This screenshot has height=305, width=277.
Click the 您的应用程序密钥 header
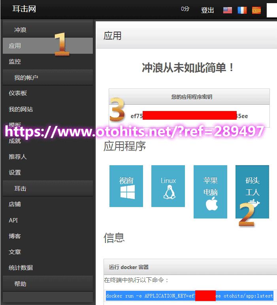point(189,97)
